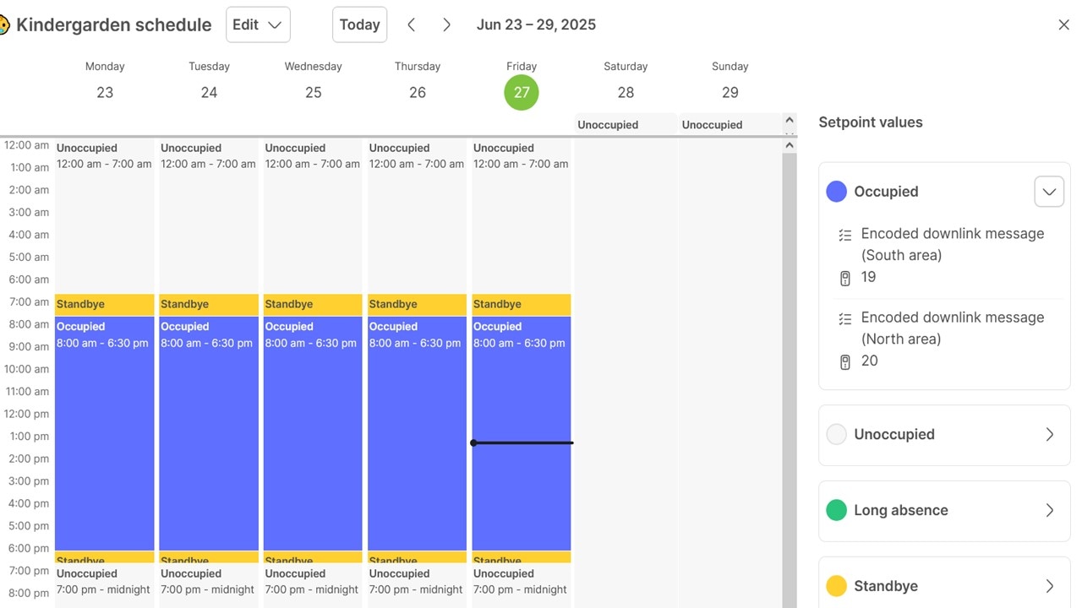Click the North area checklist icon
1082x608 pixels.
coord(844,318)
